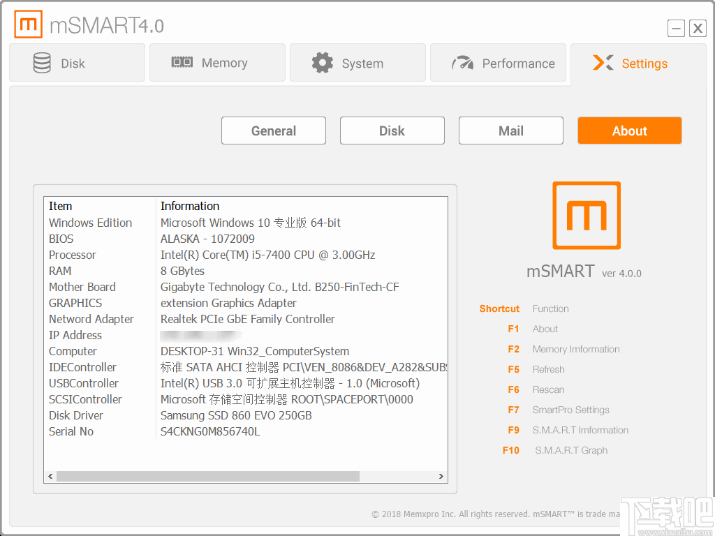Click the mSMART logo in the title bar

point(28,23)
